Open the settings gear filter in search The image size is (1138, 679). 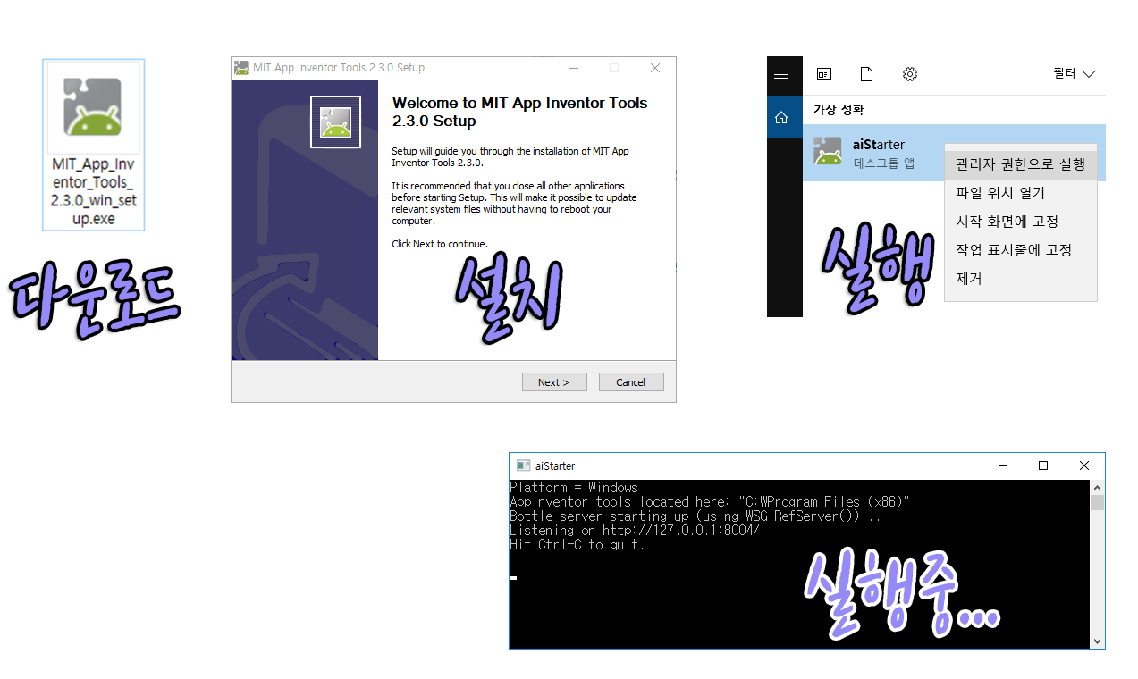coord(910,74)
